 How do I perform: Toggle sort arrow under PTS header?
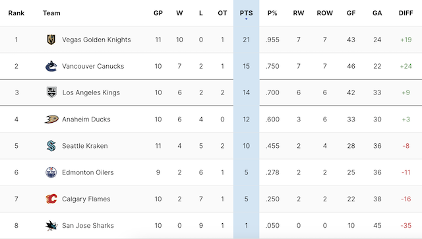point(246,19)
